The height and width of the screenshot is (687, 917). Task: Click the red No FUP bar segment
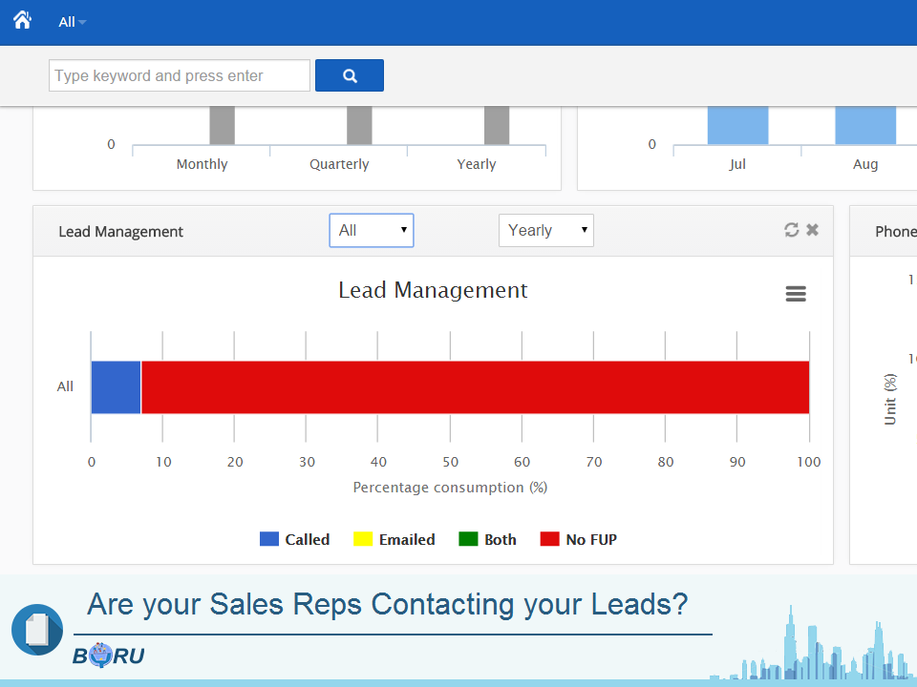pos(475,387)
